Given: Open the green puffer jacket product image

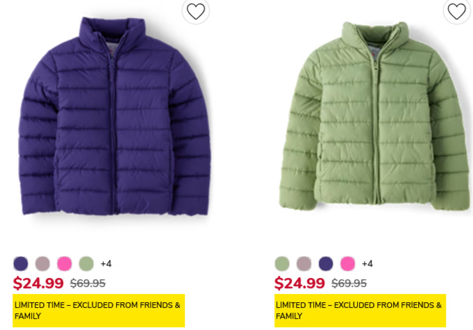Looking at the screenshot, I should tap(374, 116).
